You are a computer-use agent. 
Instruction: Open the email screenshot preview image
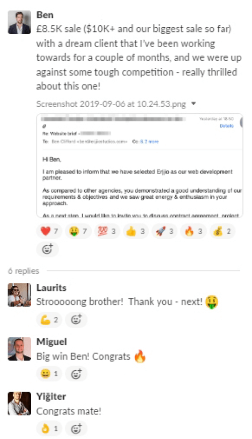click(140, 165)
